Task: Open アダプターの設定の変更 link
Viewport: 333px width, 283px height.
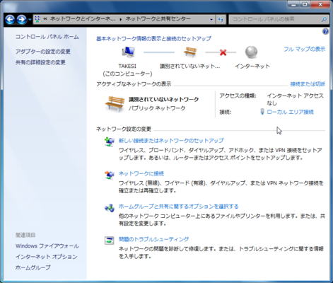Action: click(x=43, y=52)
